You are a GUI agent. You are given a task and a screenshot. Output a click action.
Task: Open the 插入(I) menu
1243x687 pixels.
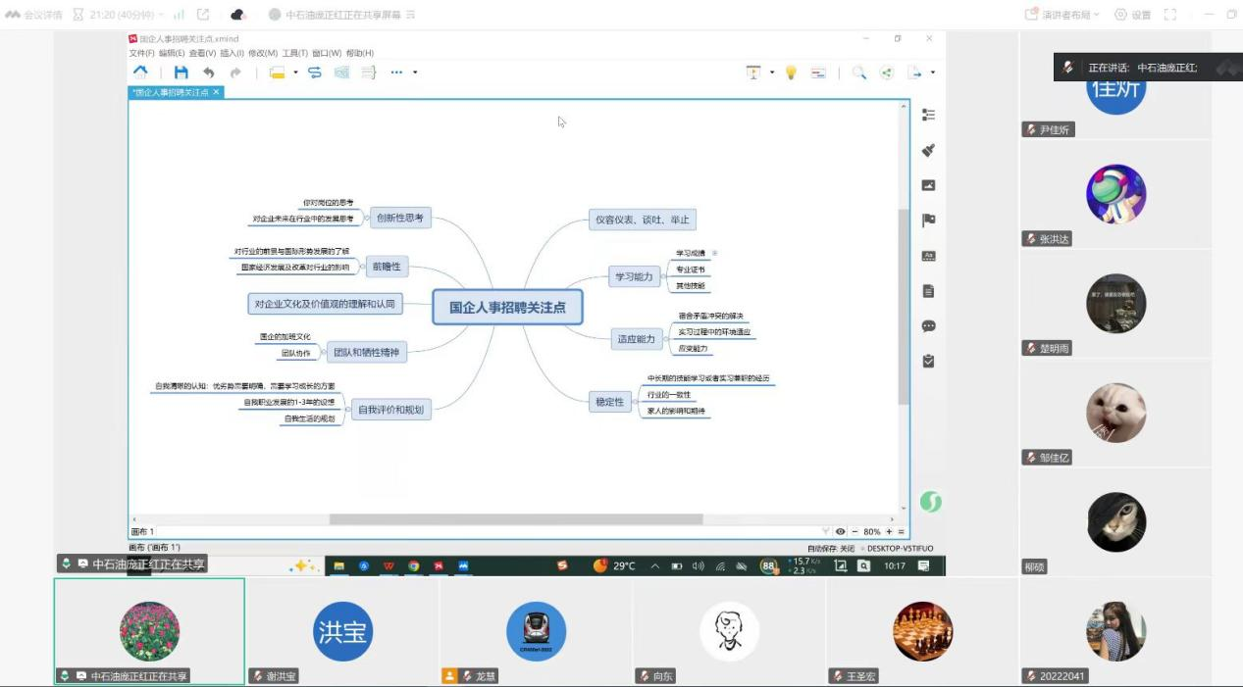point(232,53)
